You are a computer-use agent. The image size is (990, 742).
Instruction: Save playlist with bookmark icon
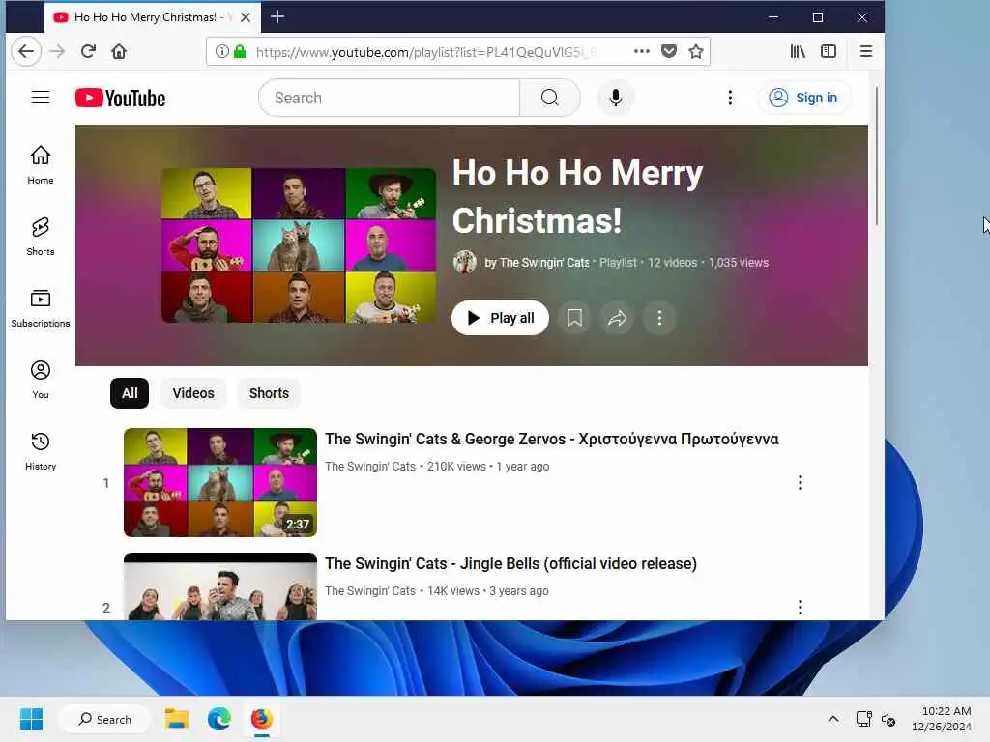574,318
